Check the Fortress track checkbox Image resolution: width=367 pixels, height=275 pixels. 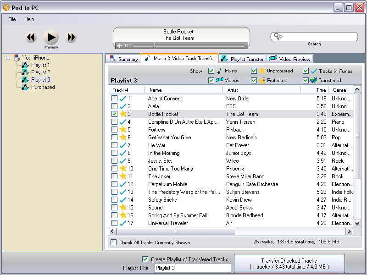tap(114, 130)
